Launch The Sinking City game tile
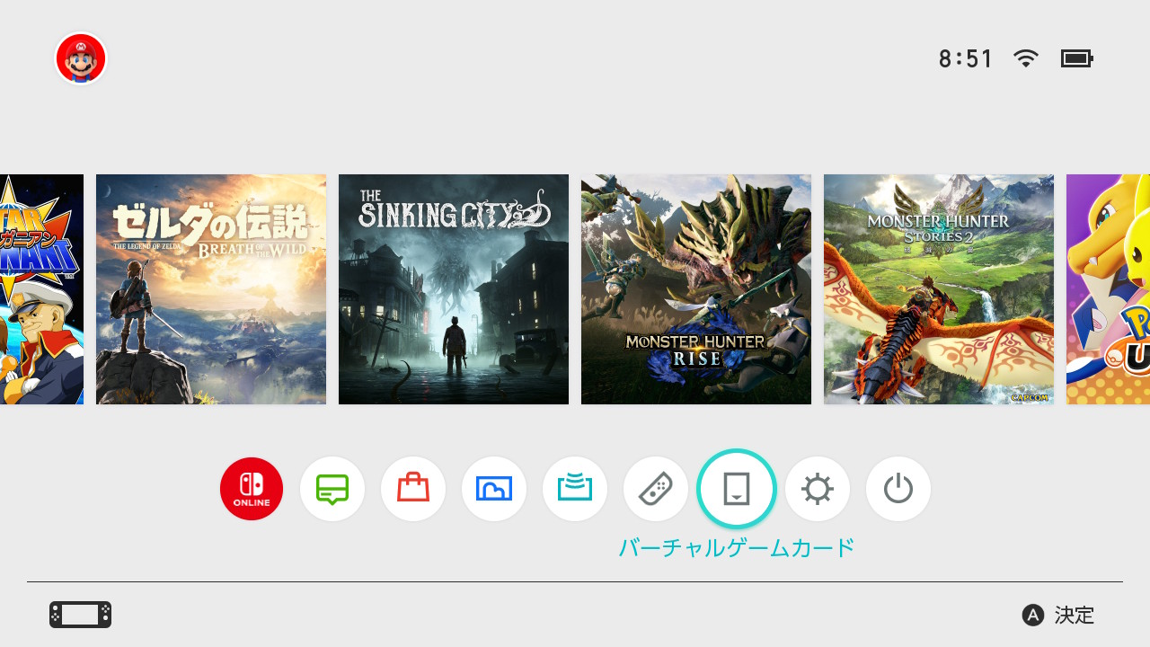Viewport: 1150px width, 647px height. coord(454,289)
